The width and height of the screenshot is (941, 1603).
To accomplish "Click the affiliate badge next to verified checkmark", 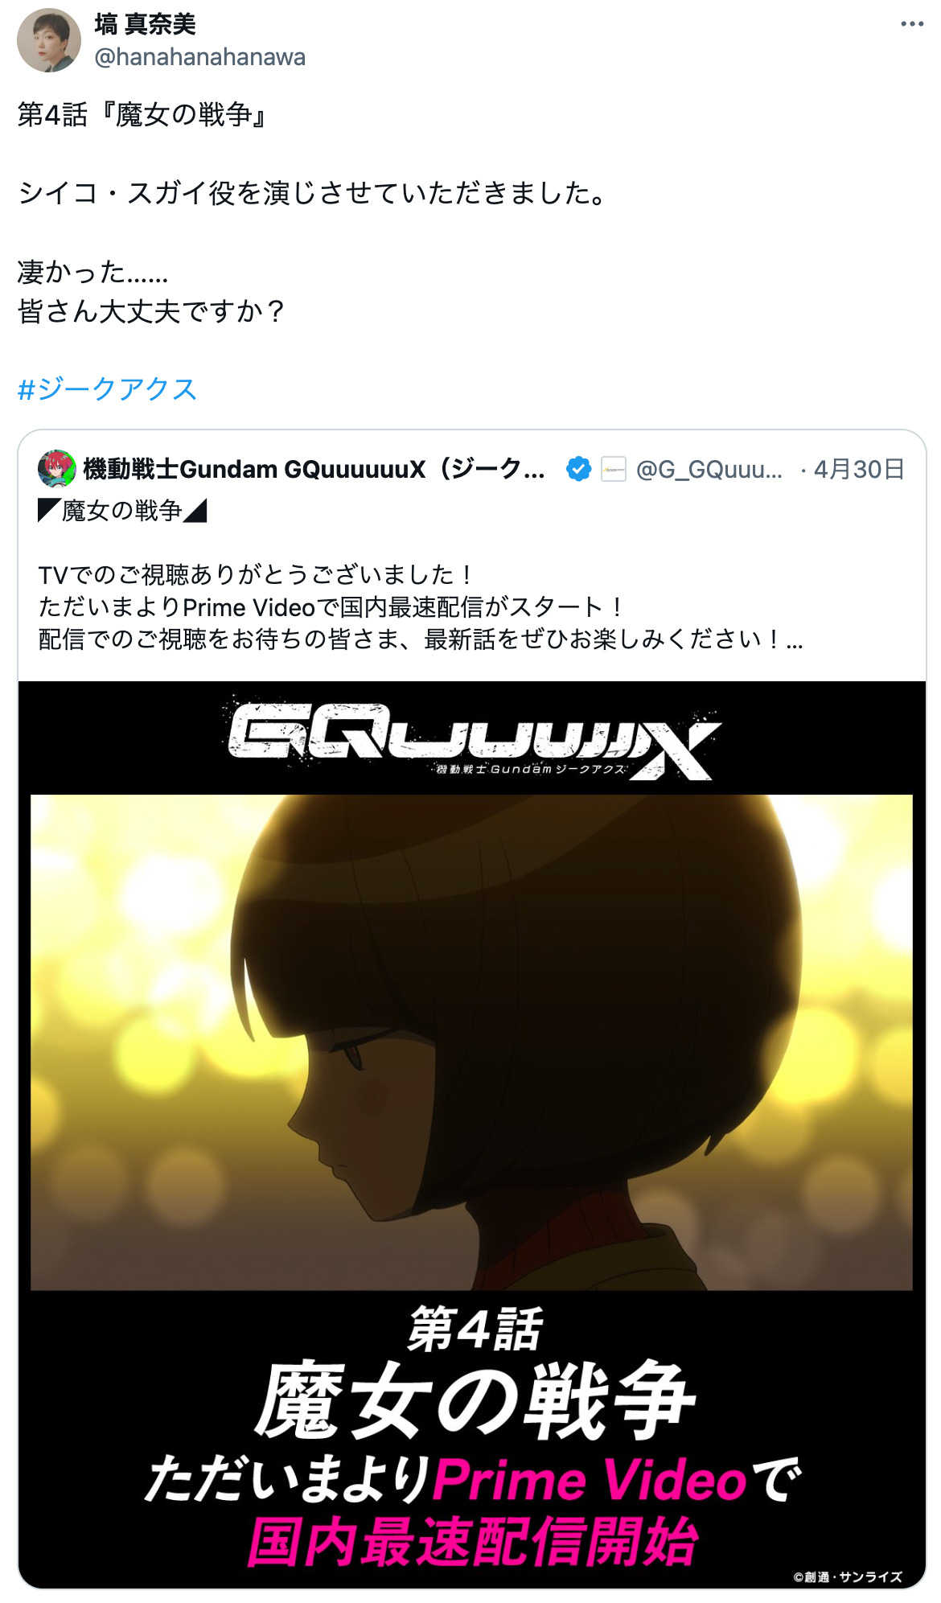I will (614, 469).
